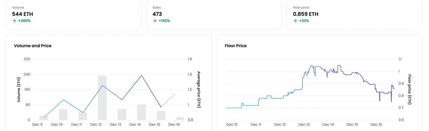Screen dimensions: 429x131
Task: Click the tallest volume bar for Dec 12
Action: tap(102, 98)
